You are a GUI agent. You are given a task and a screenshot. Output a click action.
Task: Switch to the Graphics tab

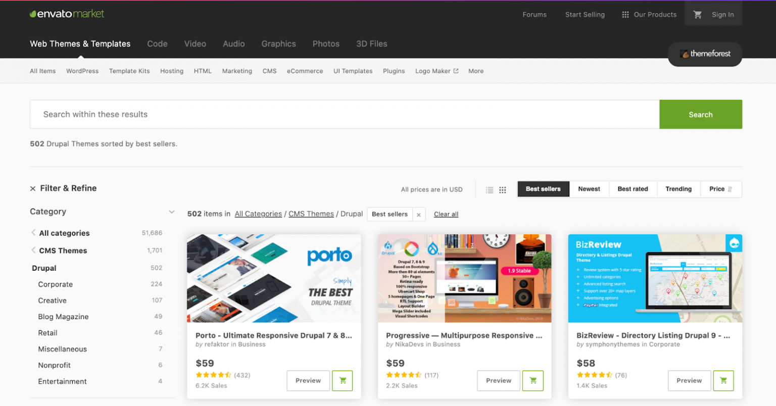click(x=278, y=44)
